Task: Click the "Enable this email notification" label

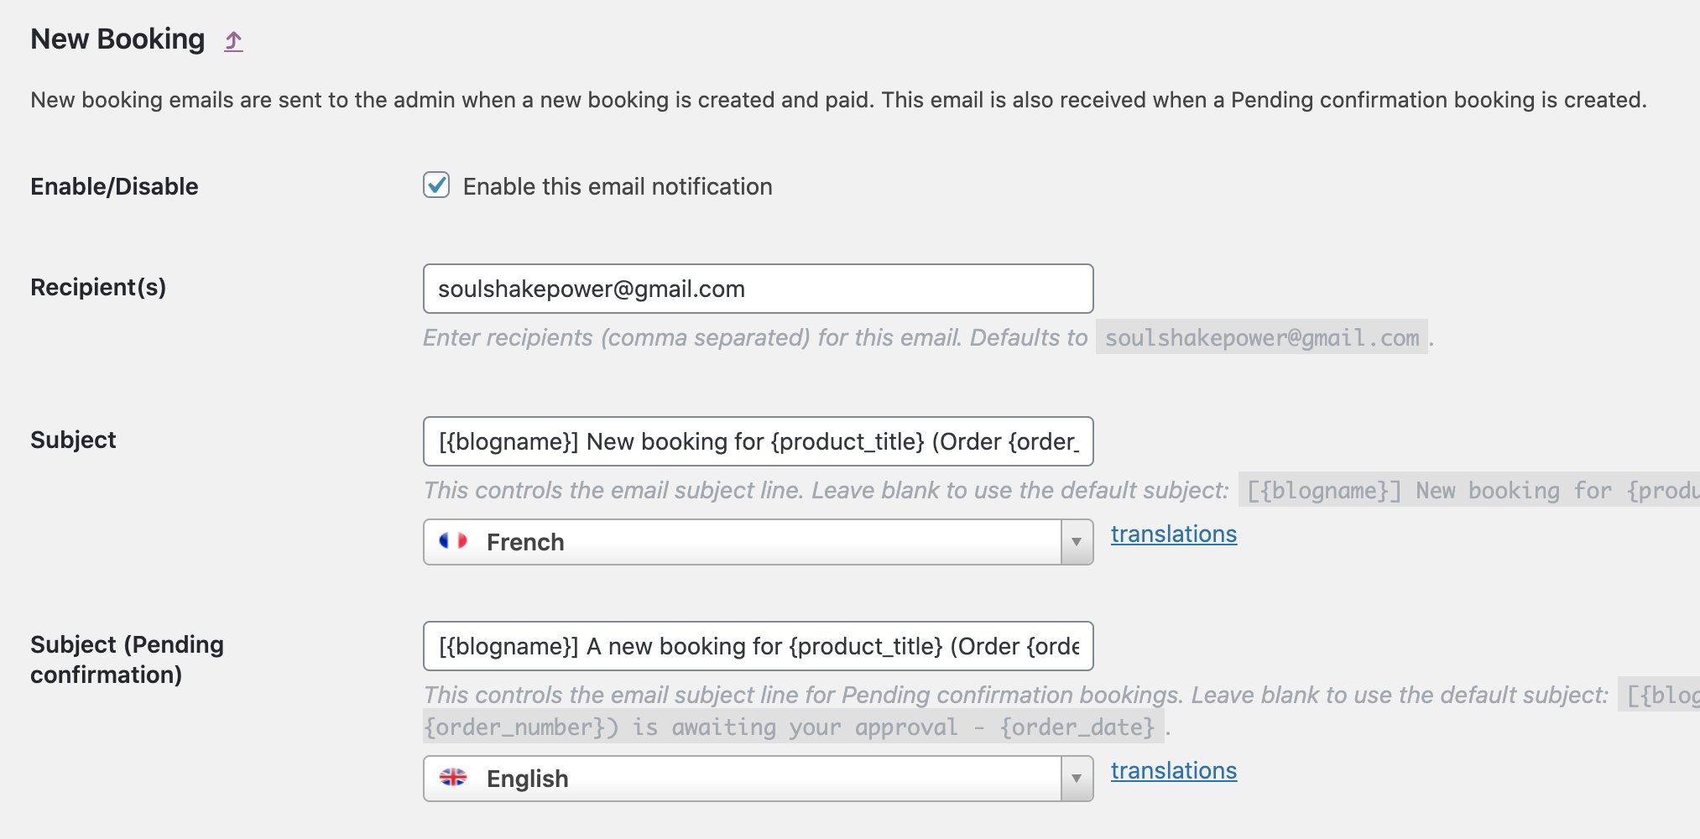Action: point(617,186)
